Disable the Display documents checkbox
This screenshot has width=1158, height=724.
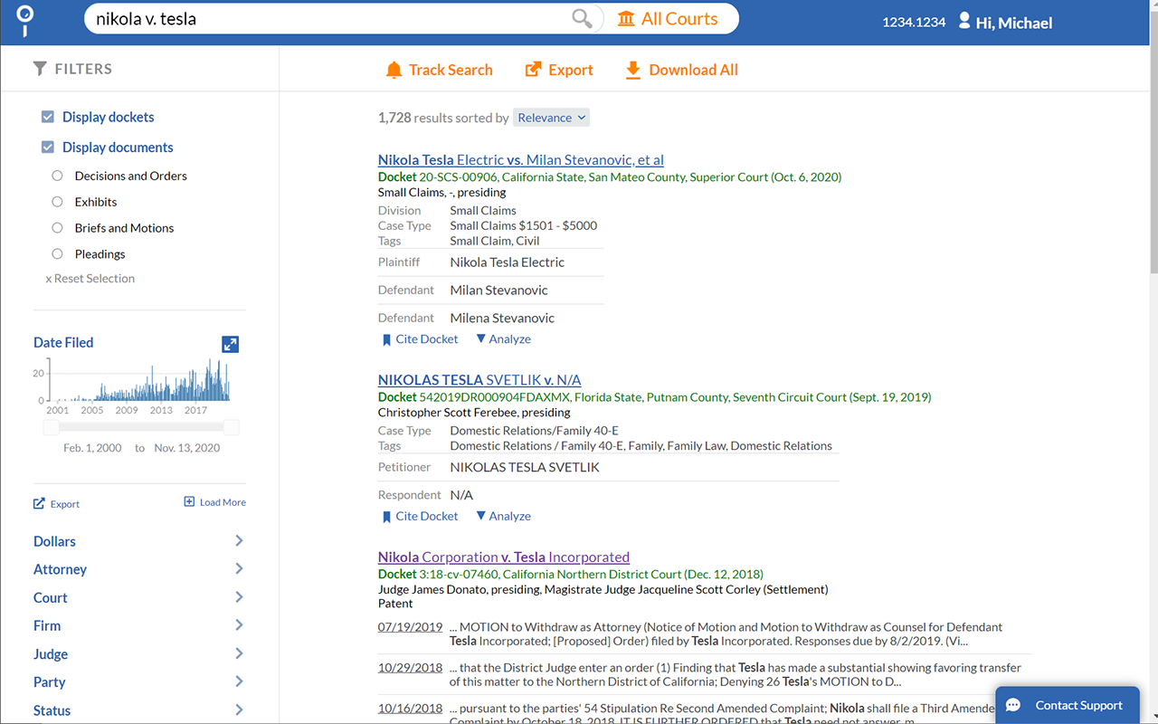[47, 147]
